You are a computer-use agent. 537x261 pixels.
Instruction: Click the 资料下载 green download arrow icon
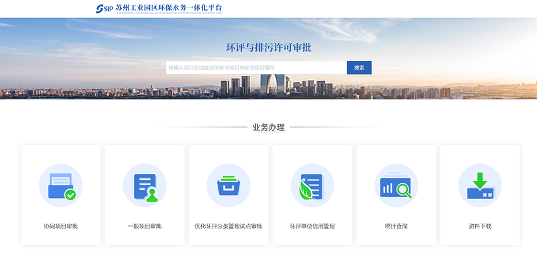480,186
